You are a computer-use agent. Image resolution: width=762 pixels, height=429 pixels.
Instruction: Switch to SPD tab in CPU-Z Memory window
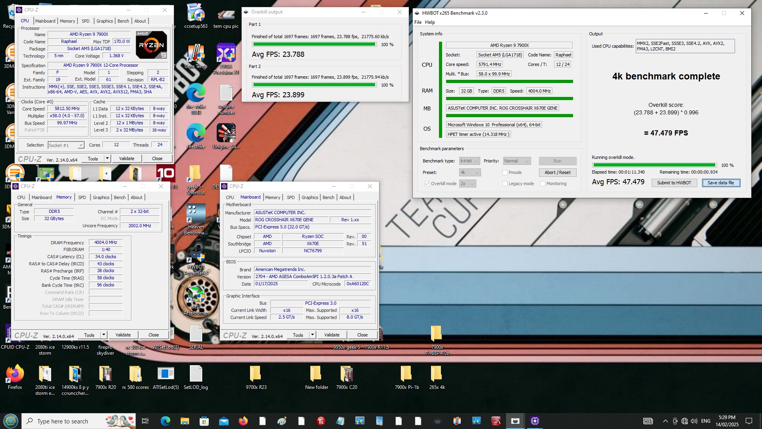pos(82,197)
